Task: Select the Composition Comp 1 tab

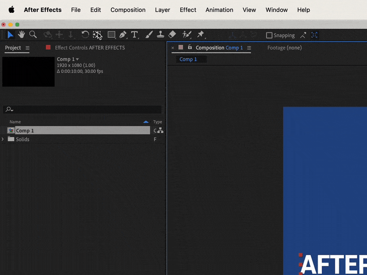Action: coord(219,48)
